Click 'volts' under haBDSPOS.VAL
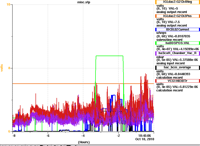The width and height of the screenshot is (200, 146). (160, 46)
